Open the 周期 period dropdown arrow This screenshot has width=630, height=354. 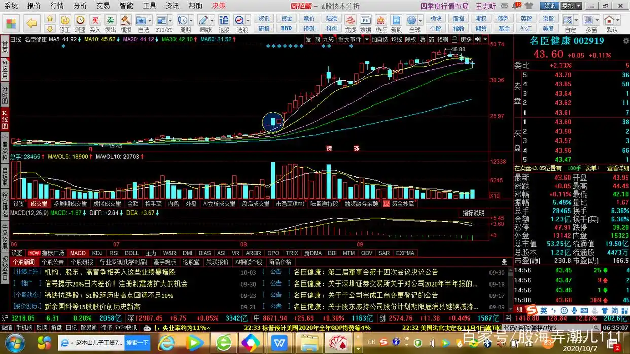(x=190, y=20)
